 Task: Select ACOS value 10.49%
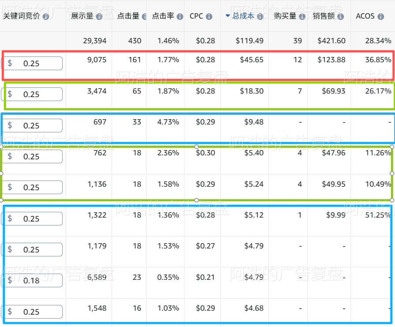click(378, 184)
